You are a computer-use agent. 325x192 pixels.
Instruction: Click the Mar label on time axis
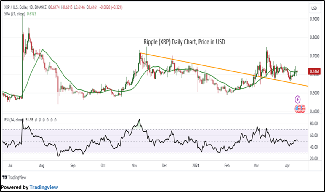click(x=256, y=166)
